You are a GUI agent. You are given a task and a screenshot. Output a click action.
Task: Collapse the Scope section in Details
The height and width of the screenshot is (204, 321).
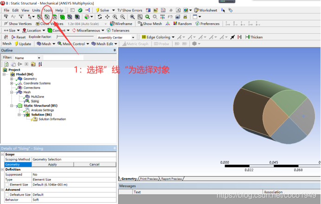[x=2, y=154]
